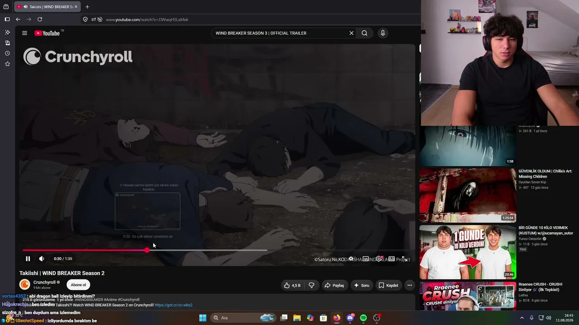
Task: Open the YouTube guide hamburger menu
Action: coord(24,33)
